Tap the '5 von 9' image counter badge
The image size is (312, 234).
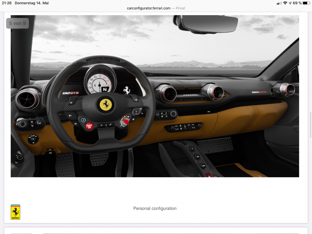click(17, 23)
